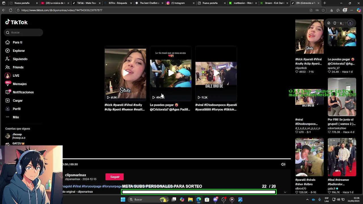Click taskbar Buscar search box

[148, 199]
